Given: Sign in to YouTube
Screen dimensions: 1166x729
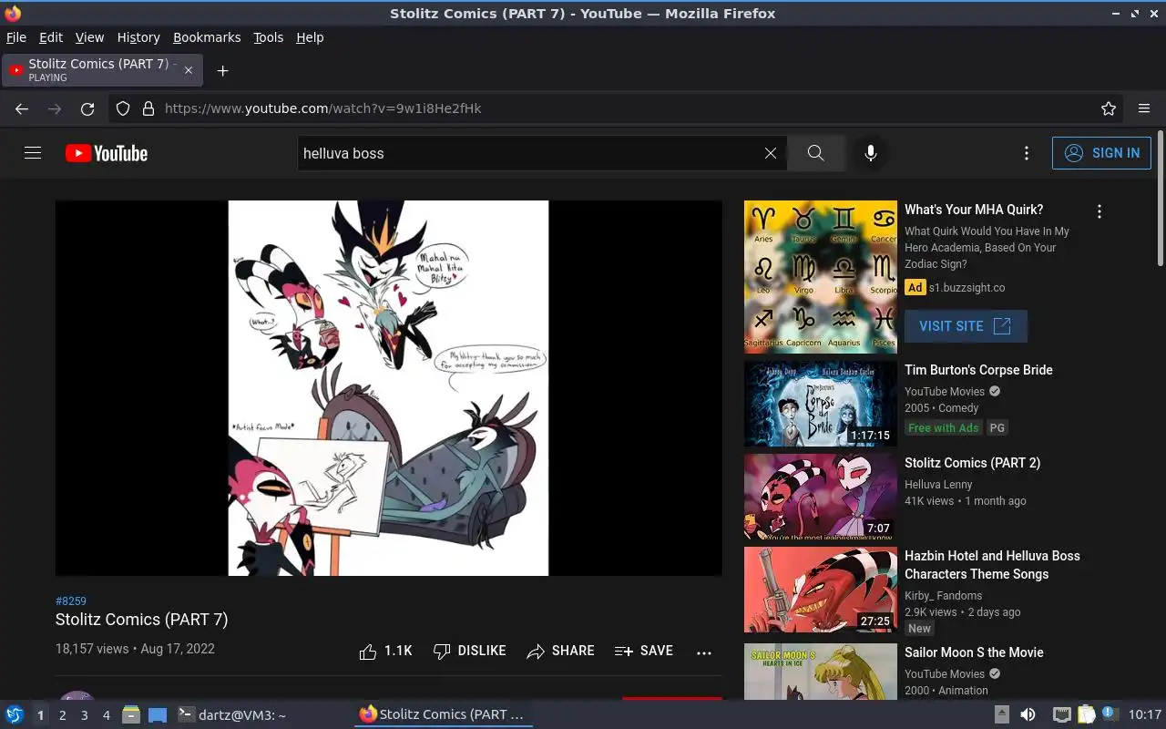Looking at the screenshot, I should tap(1101, 153).
